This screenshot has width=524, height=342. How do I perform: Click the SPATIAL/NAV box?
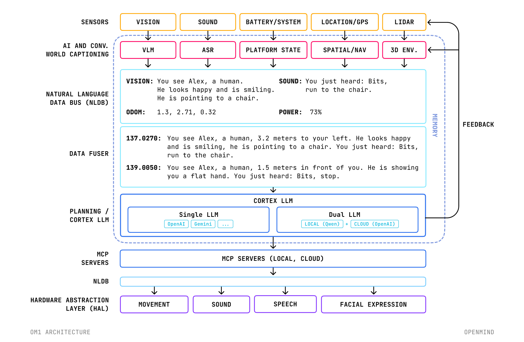[345, 50]
